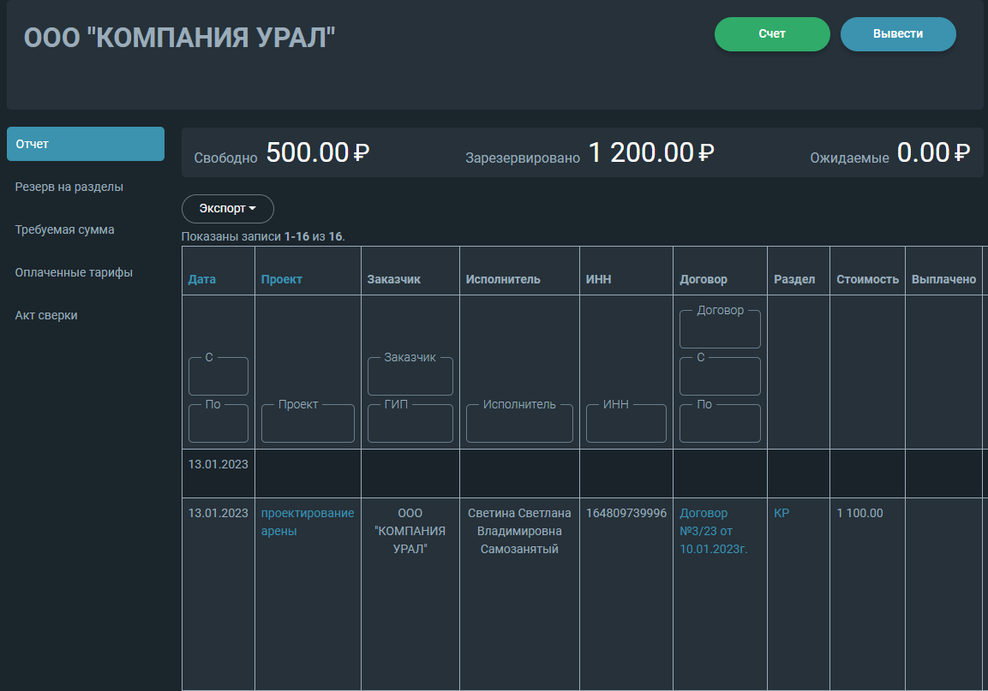The height and width of the screenshot is (691, 988).
Task: Focus the ИНН filter input
Action: (x=626, y=423)
